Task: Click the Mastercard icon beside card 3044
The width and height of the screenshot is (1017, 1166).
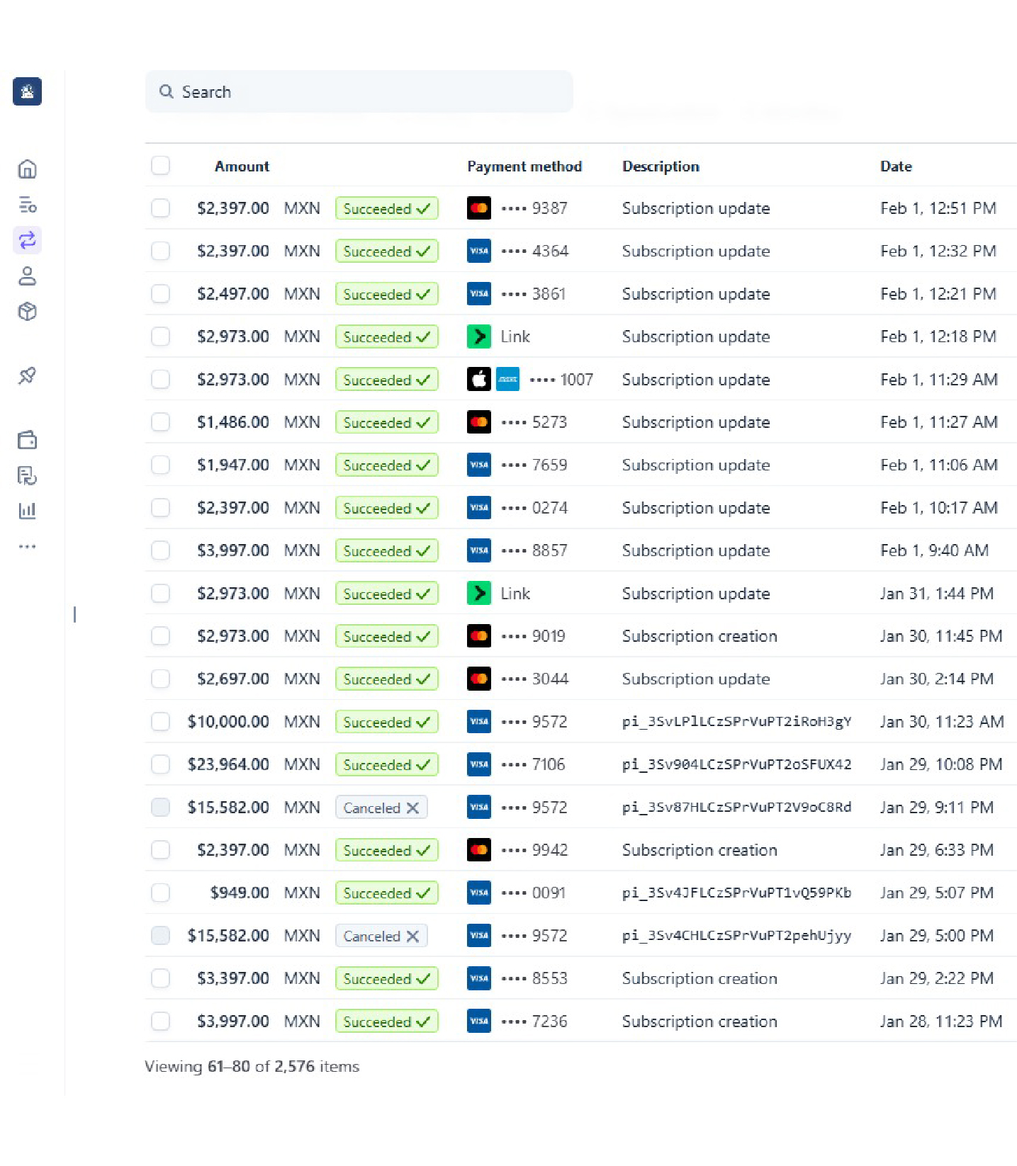Action: coord(479,679)
